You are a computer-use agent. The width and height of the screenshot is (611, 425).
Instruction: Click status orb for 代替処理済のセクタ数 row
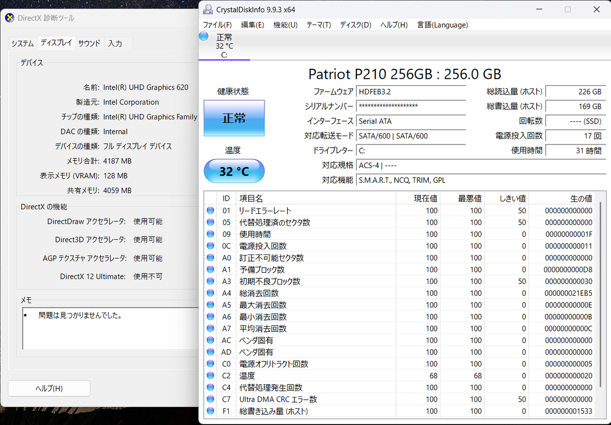point(210,222)
